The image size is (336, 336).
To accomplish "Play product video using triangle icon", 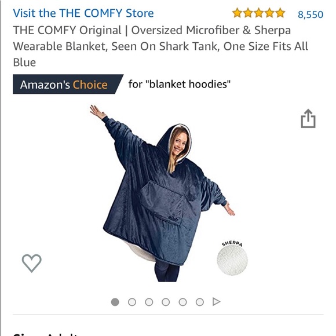I will click(217, 302).
